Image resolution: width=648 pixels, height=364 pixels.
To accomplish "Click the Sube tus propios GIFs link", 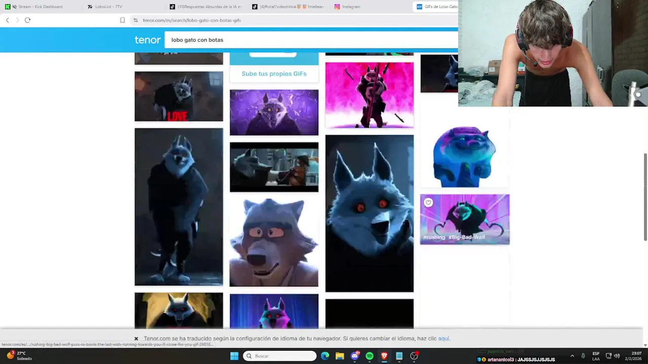I will tap(274, 74).
